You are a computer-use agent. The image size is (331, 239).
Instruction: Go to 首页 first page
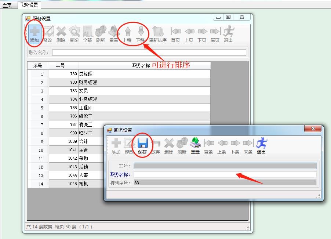pyautogui.click(x=176, y=34)
